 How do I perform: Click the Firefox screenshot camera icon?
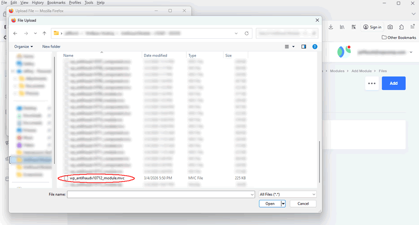pyautogui.click(x=390, y=27)
